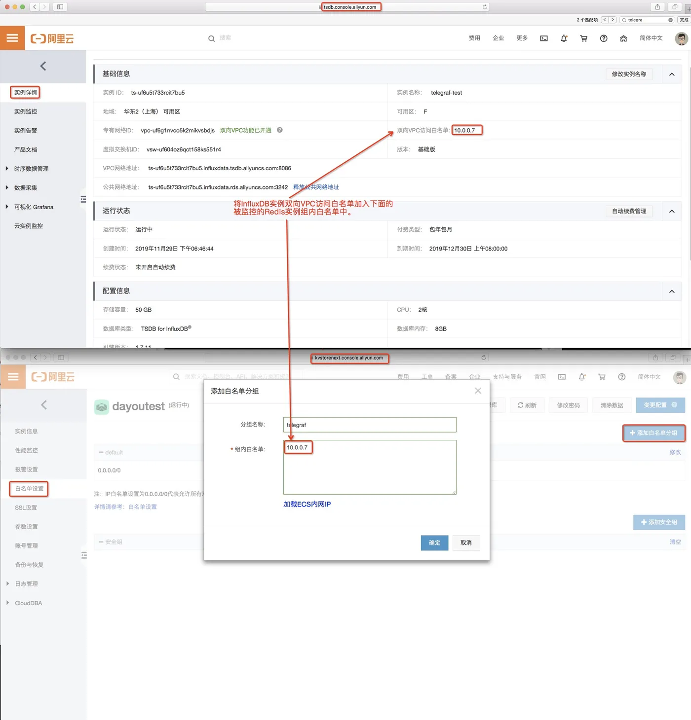Viewport: 691px width, 720px height.
Task: Jump to next find match arrow
Action: 613,20
